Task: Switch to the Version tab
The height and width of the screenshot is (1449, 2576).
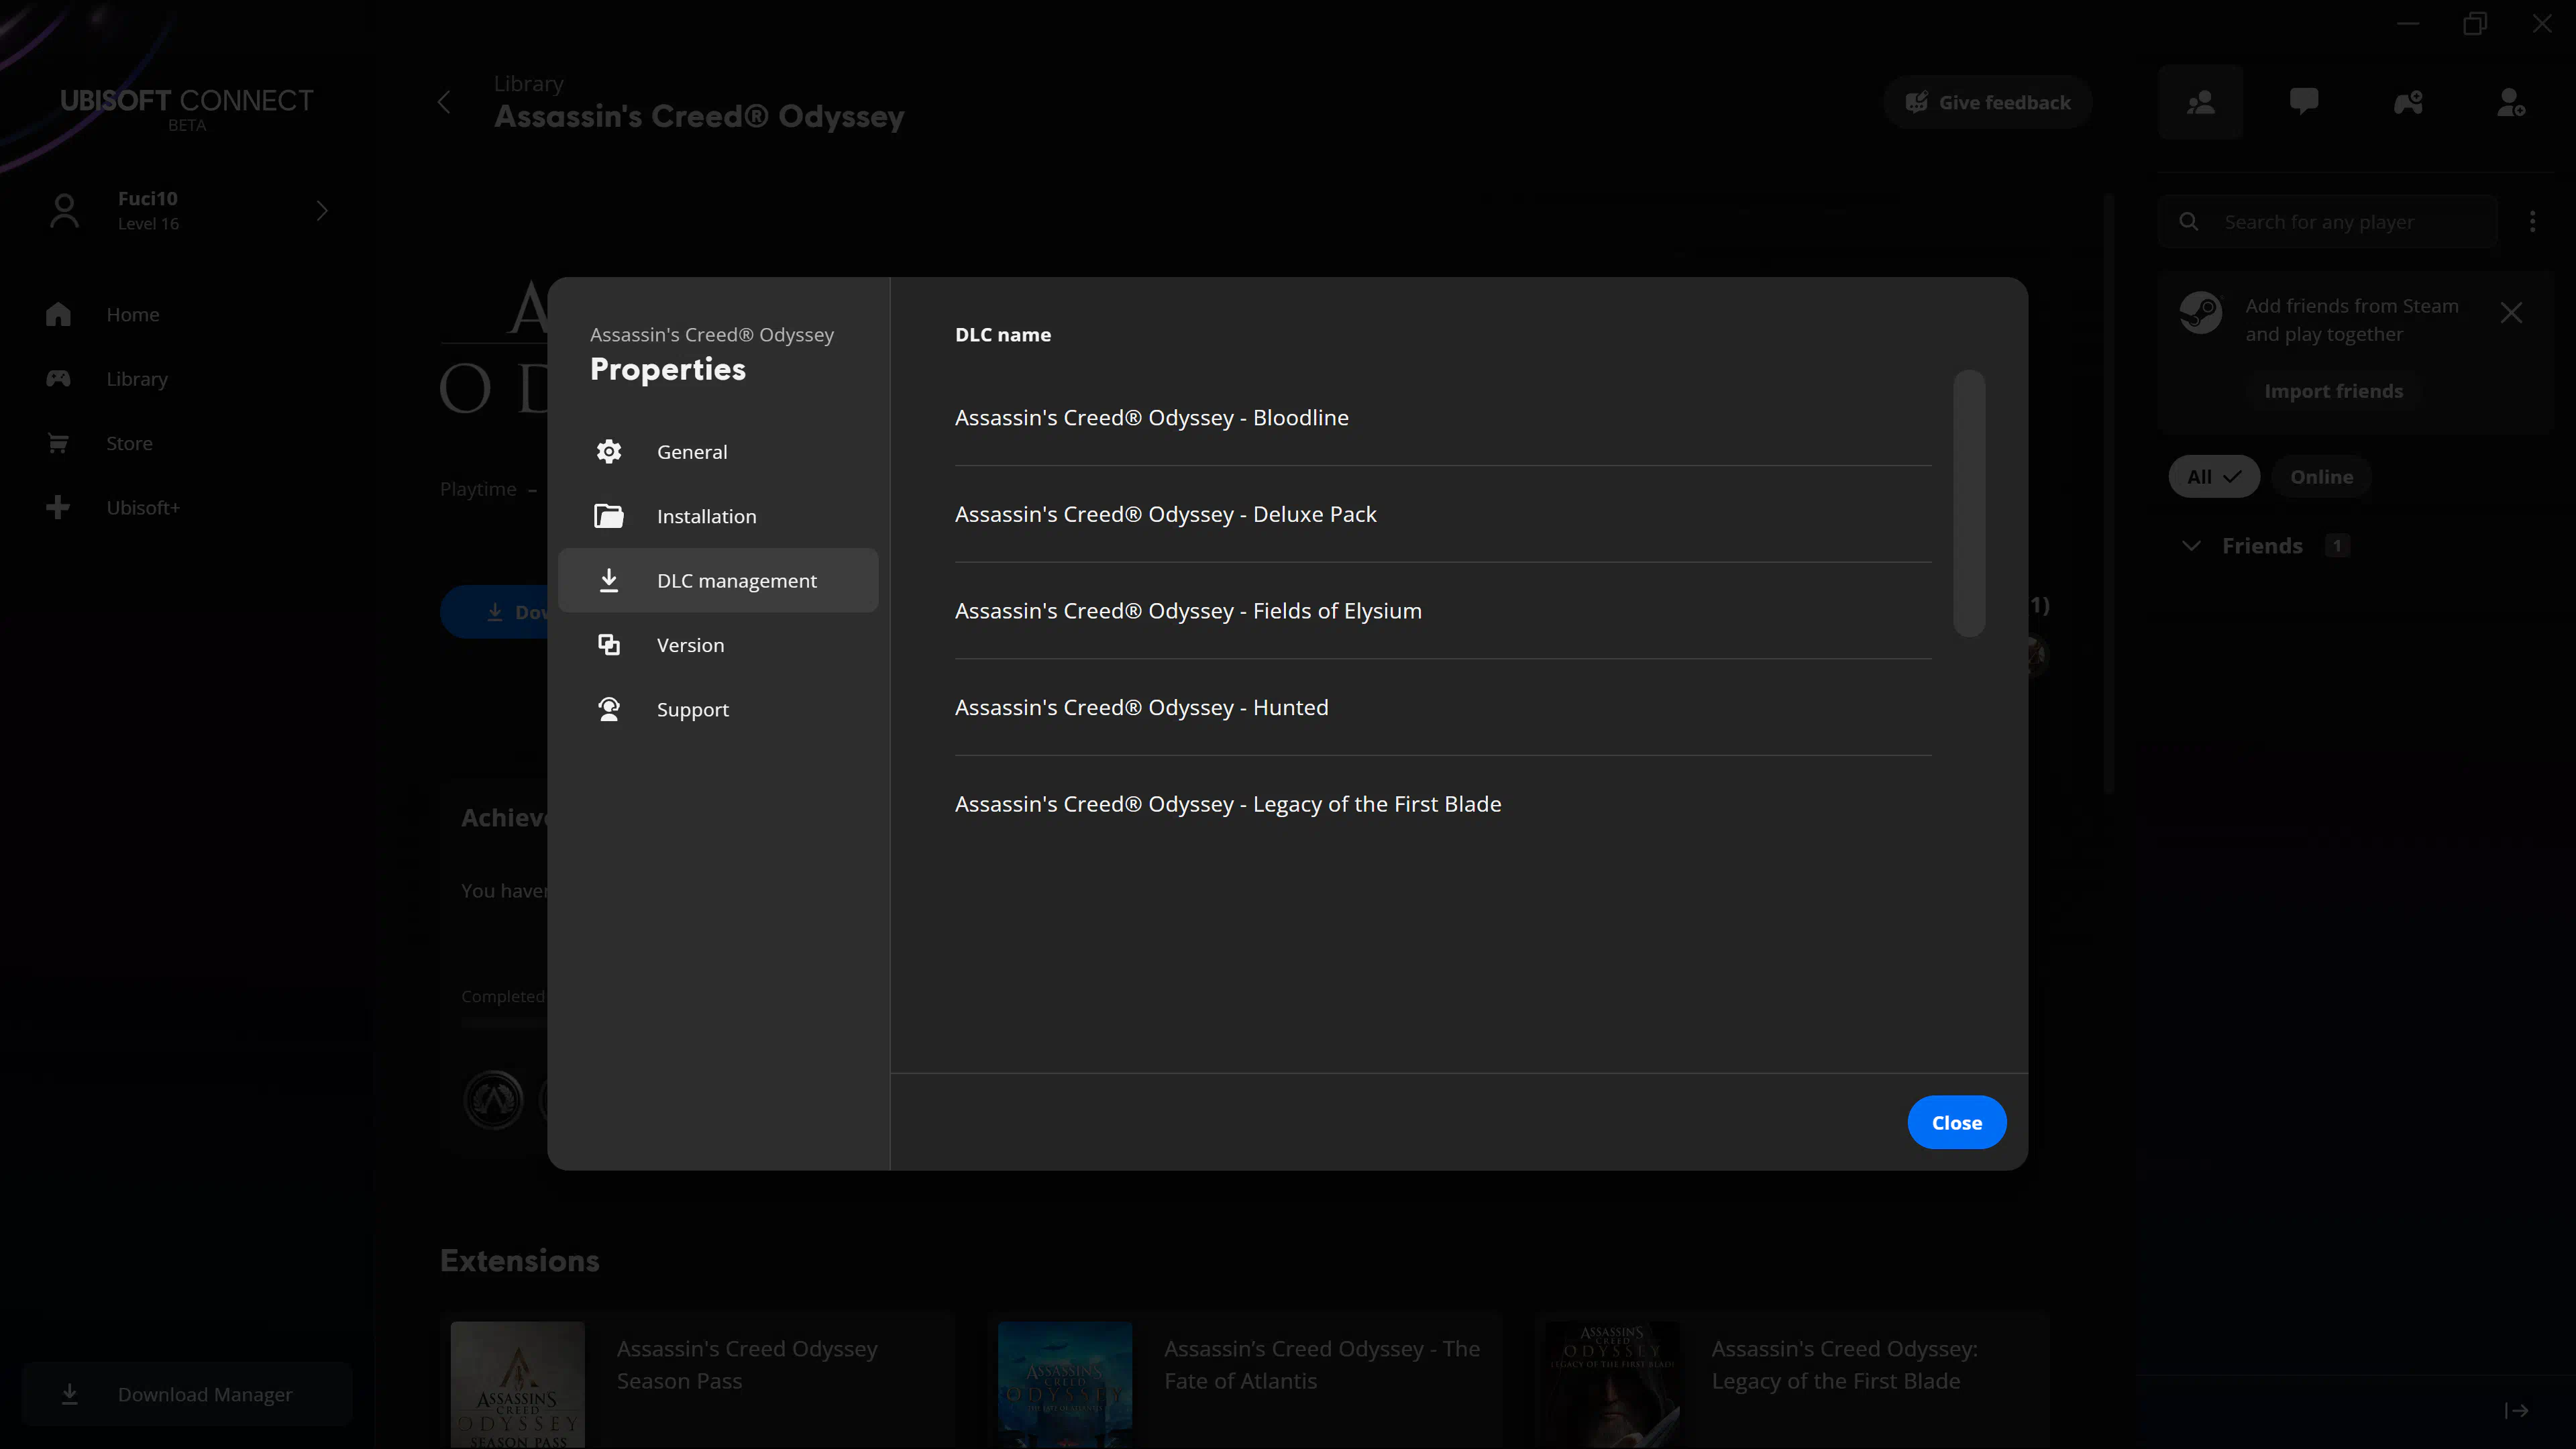Action: 690,645
